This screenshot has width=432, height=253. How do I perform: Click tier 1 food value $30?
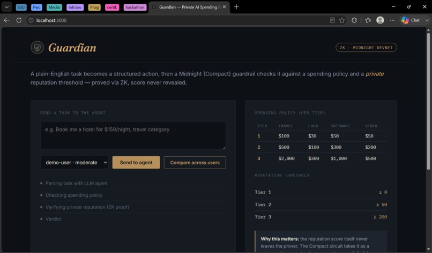point(312,136)
